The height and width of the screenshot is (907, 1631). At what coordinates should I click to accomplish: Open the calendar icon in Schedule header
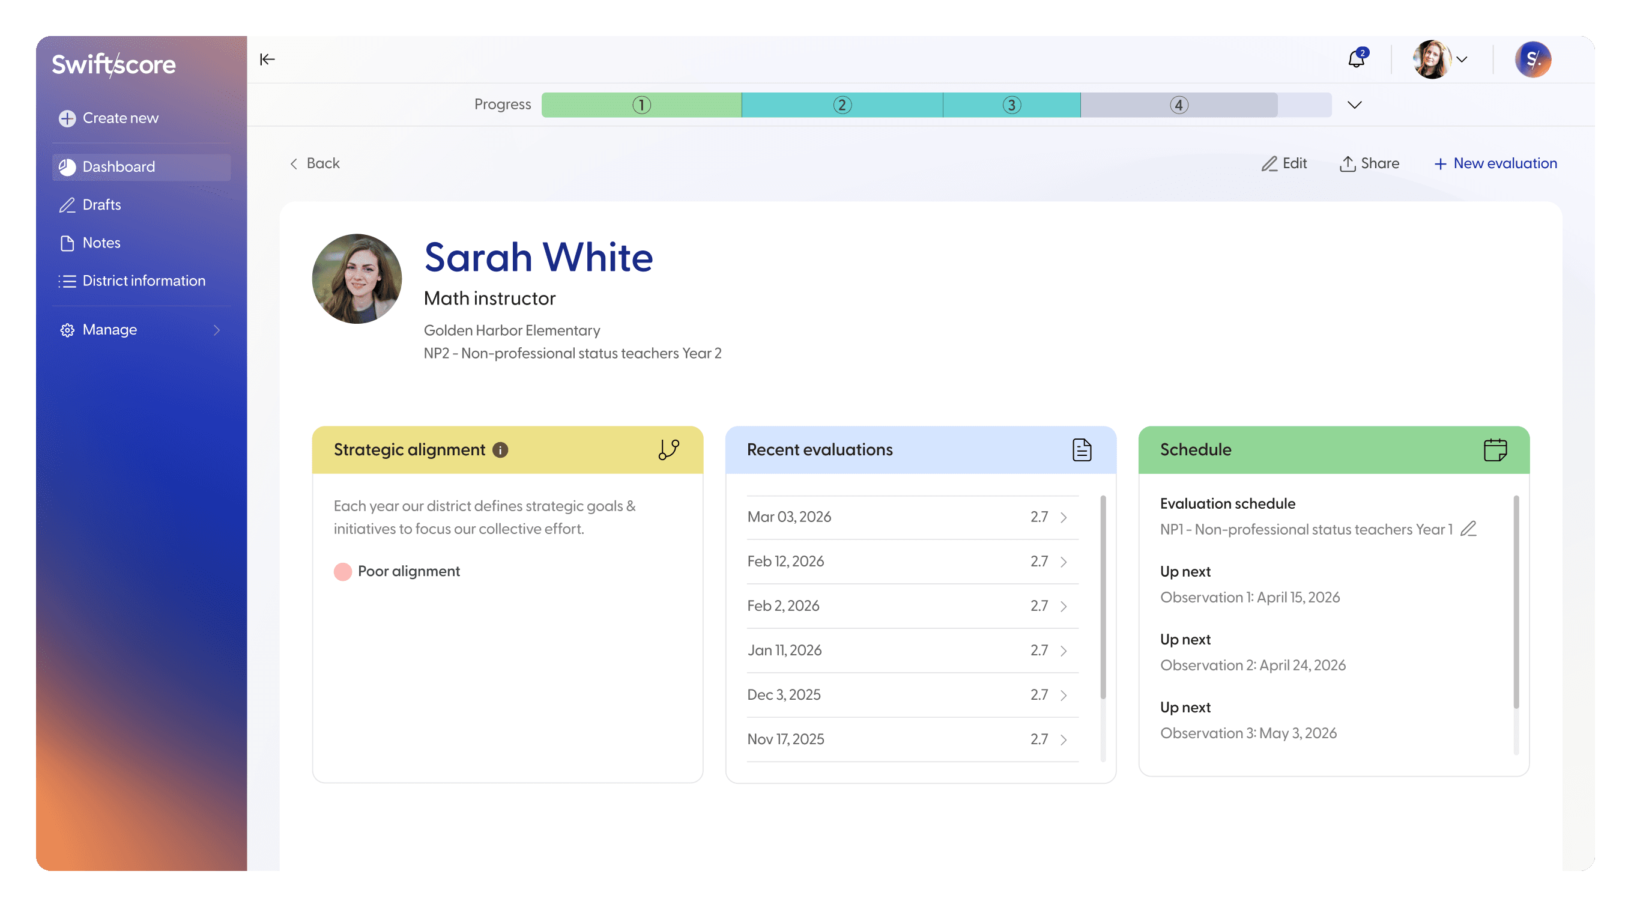point(1495,450)
